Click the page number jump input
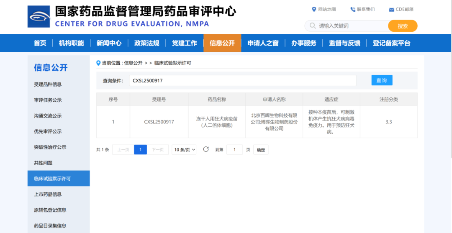 [234, 150]
